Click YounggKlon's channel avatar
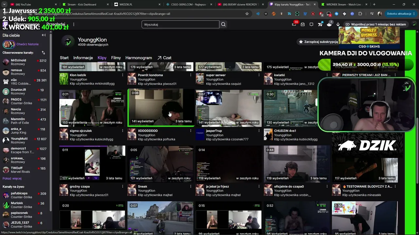Screen dimensions: 419x235 [x=68, y=41]
